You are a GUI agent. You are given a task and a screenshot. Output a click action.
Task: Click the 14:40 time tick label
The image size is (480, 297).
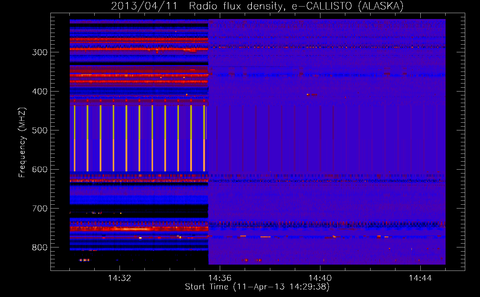click(x=320, y=278)
